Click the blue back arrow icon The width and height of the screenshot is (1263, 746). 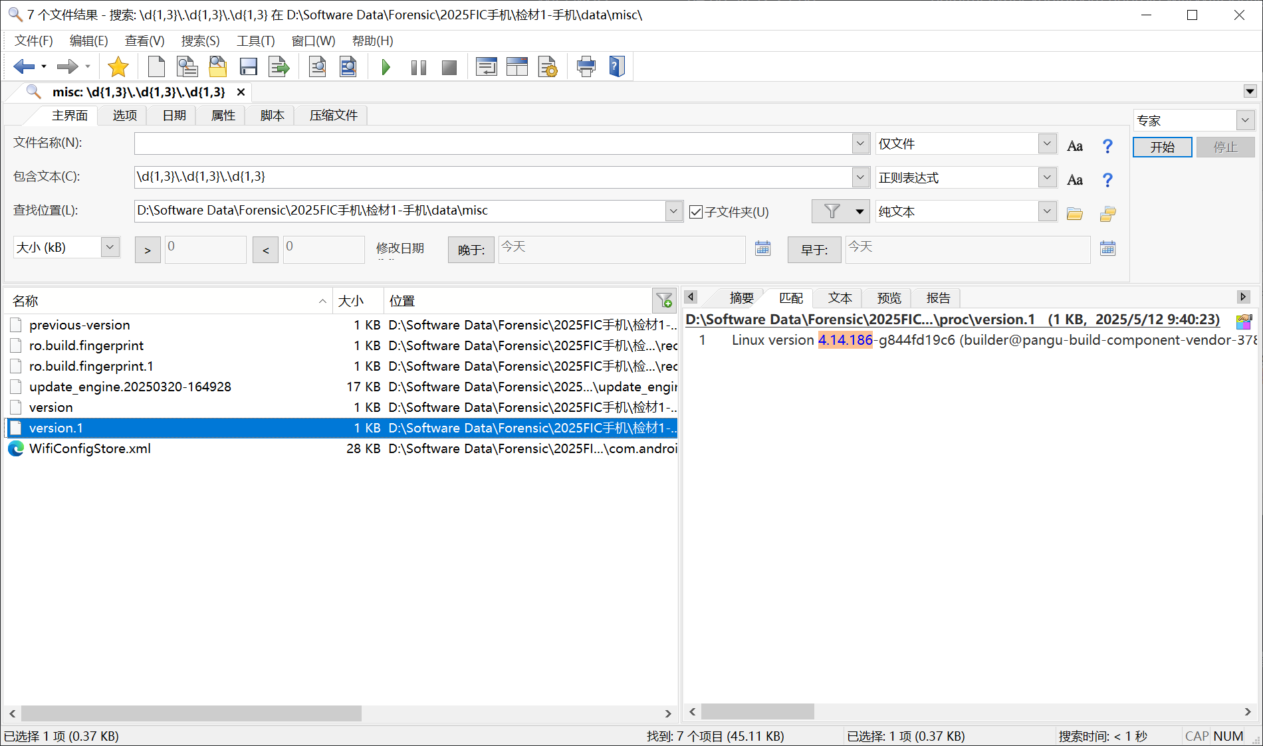[x=24, y=67]
